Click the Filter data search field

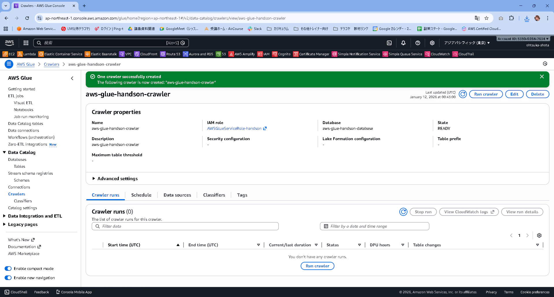185,226
